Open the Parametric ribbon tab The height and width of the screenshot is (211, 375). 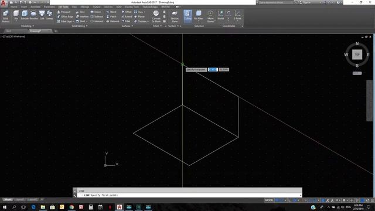pyautogui.click(x=49, y=7)
